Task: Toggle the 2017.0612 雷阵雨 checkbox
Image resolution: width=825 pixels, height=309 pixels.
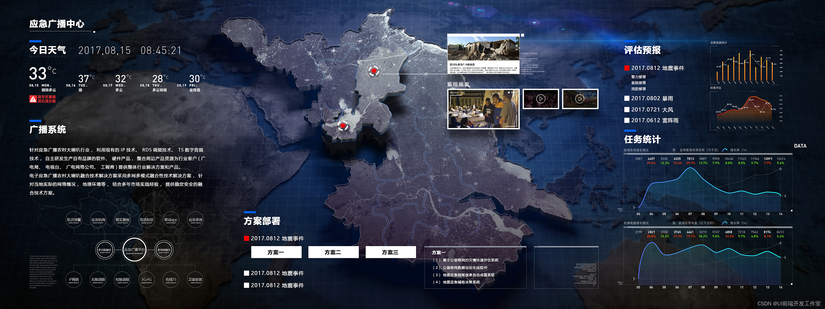Action: [x=627, y=121]
